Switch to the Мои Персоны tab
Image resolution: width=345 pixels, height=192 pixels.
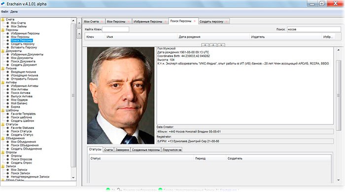pos(116,22)
